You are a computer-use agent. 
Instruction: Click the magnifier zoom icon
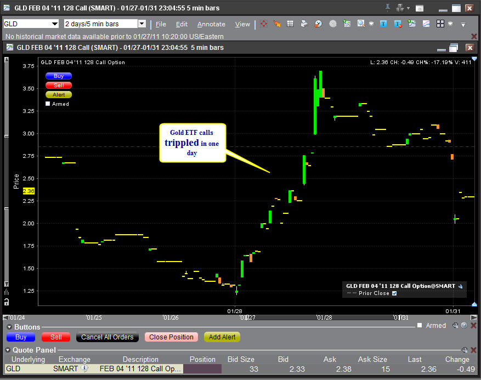point(361,24)
